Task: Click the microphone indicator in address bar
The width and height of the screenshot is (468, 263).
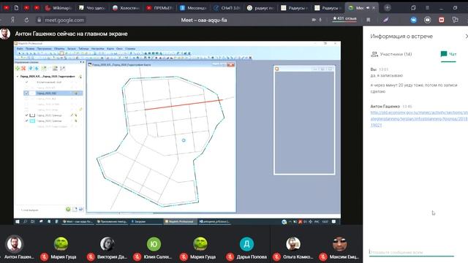Action: tap(320, 20)
